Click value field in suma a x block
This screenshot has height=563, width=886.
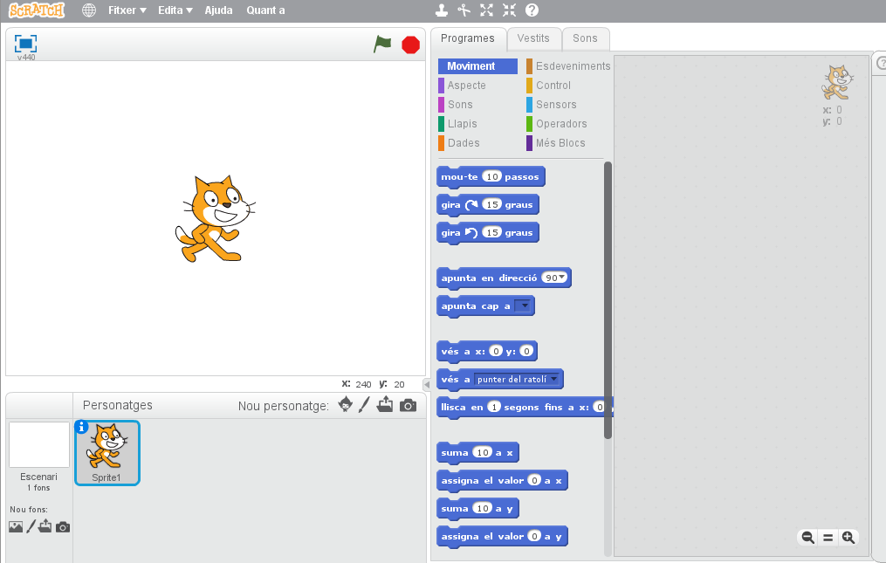pyautogui.click(x=483, y=452)
